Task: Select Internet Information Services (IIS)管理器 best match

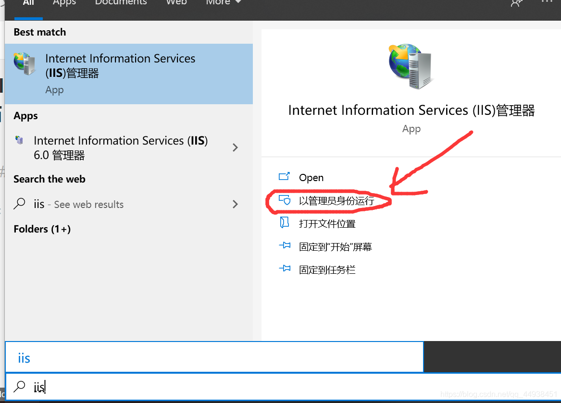Action: coord(129,74)
